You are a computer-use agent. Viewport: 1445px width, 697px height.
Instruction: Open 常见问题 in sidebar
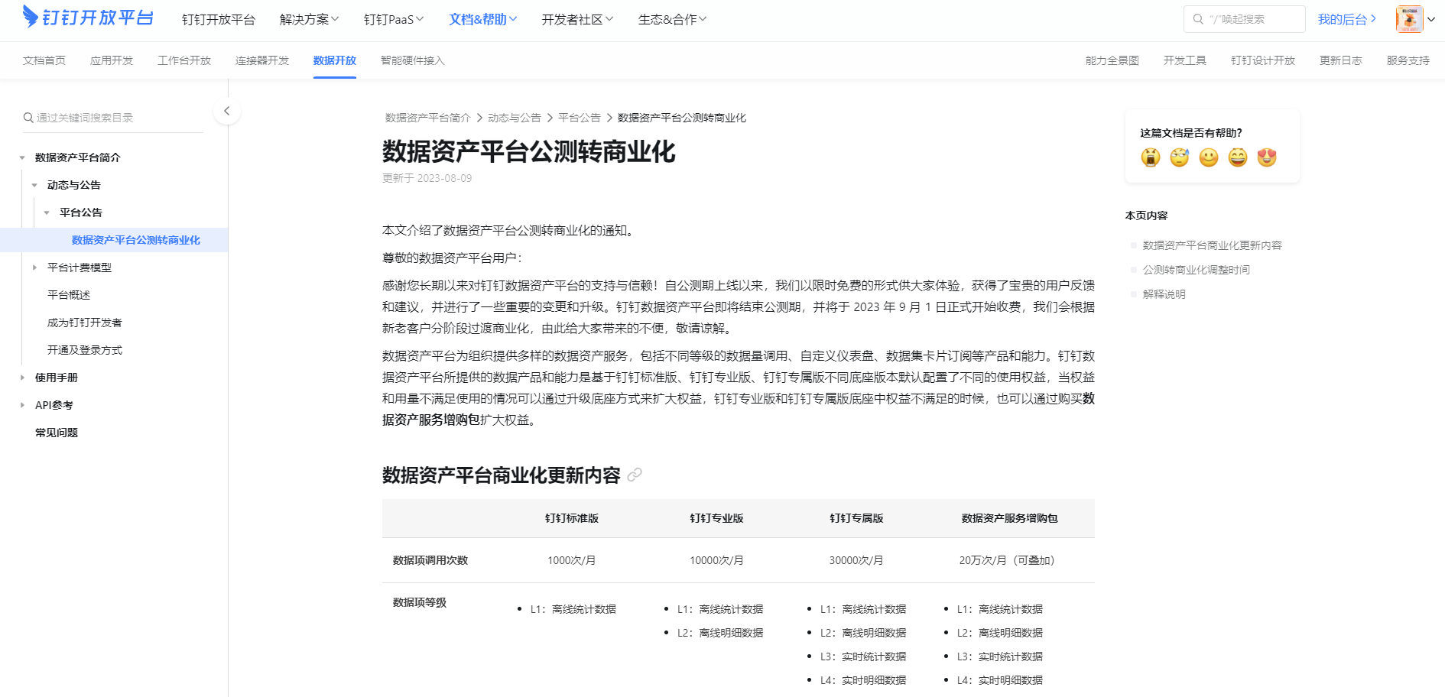(x=57, y=433)
